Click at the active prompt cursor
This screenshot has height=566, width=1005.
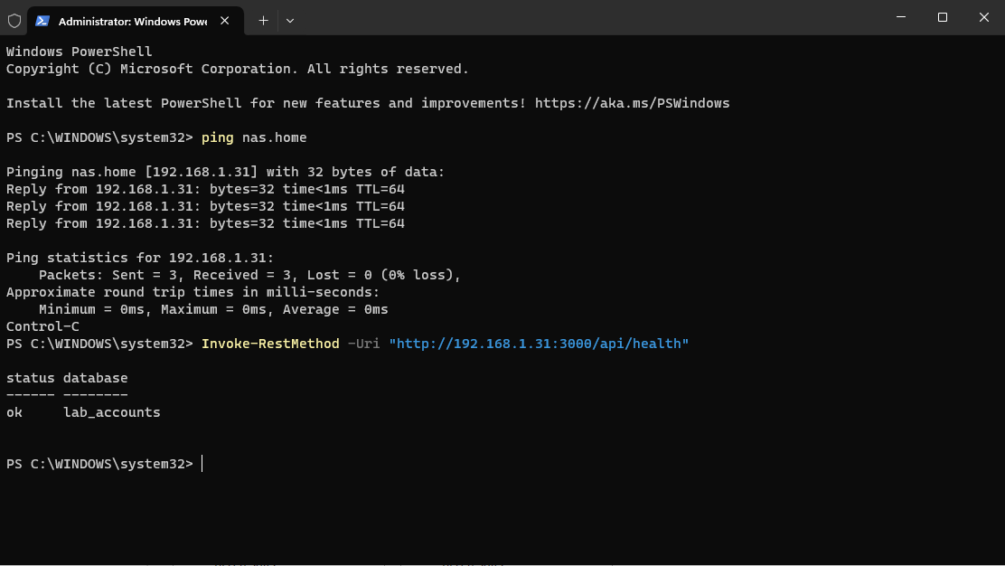202,464
